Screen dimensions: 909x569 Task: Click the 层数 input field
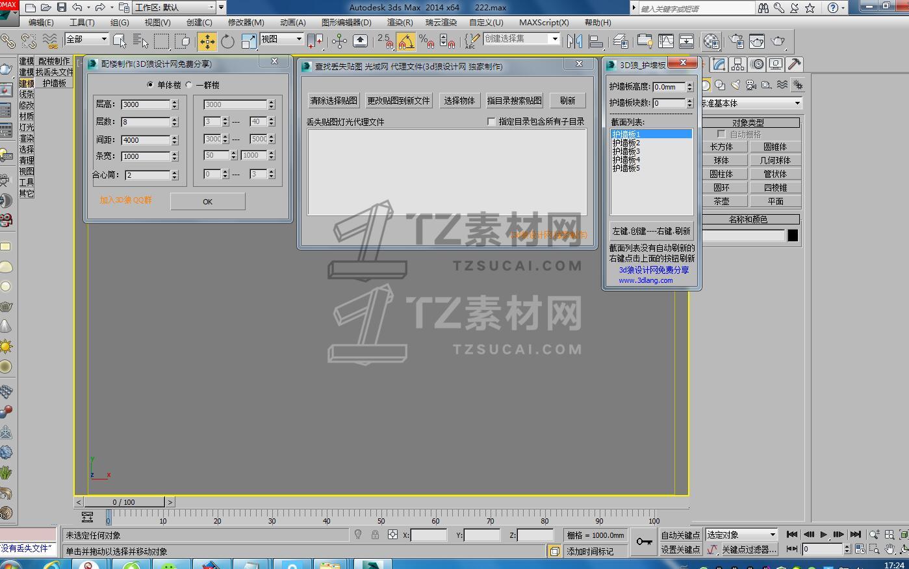pos(145,121)
